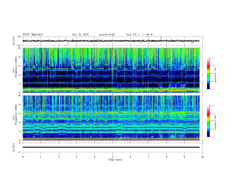Screen dimensions: 228x176
Task: Click the upper color bar 'log(PSD)' label
Action: tap(216, 75)
